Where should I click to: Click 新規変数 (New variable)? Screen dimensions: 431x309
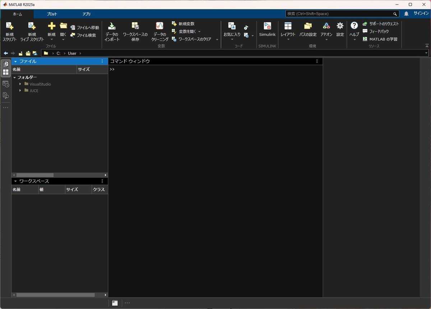(183, 24)
